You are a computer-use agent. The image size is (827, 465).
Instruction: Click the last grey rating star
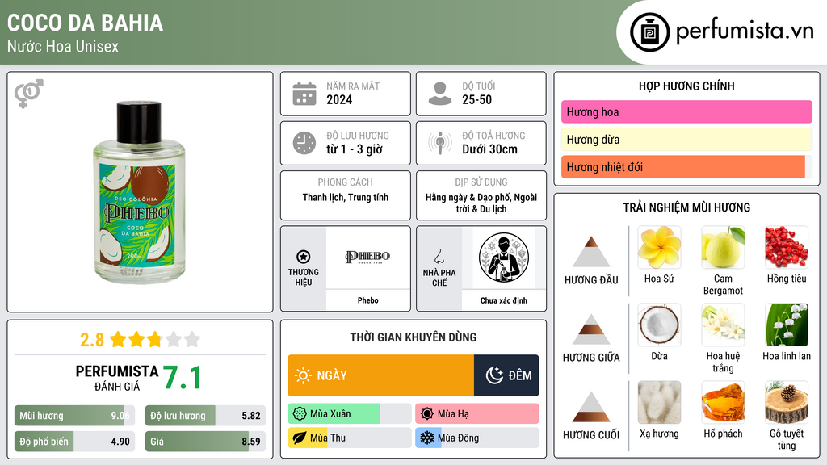192,339
